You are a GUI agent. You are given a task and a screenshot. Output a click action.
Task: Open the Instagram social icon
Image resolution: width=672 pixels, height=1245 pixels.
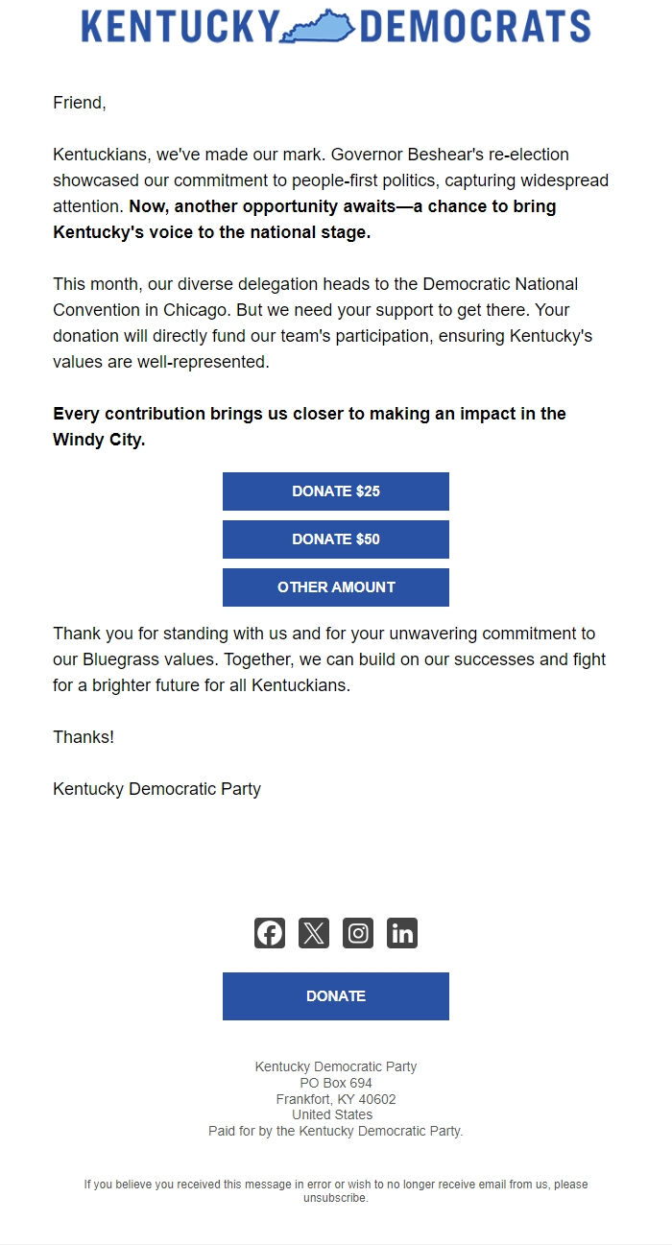(358, 932)
